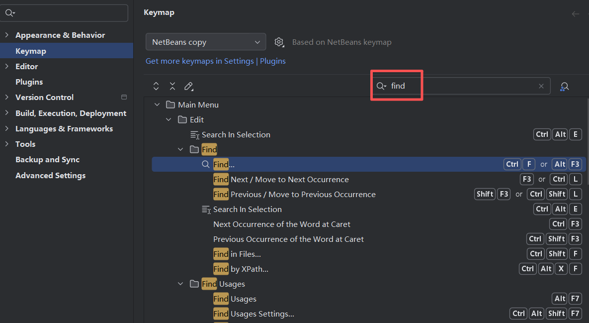Click Alt F7 shortcut on Find Usages

coord(567,299)
